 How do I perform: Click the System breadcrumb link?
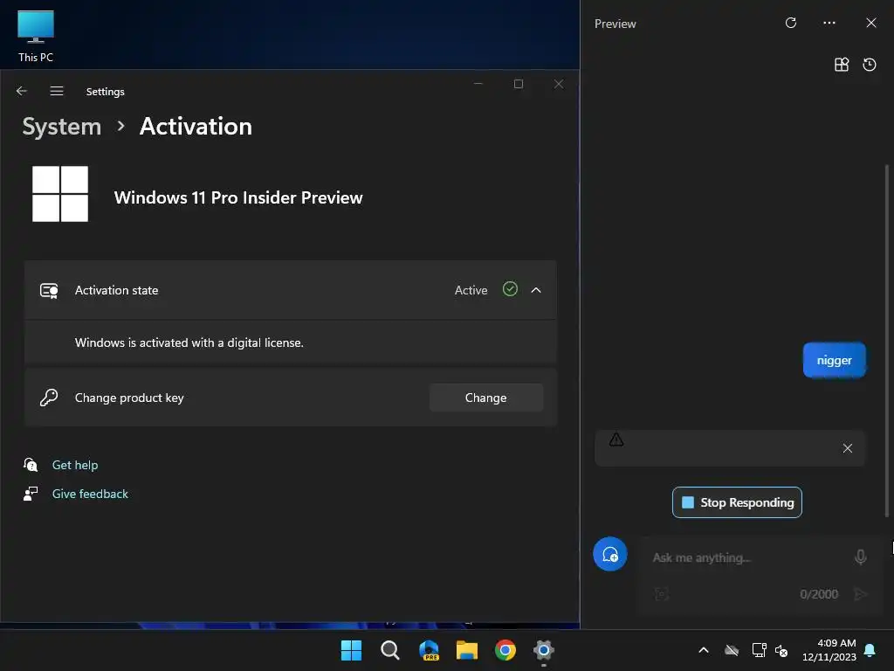(x=62, y=127)
